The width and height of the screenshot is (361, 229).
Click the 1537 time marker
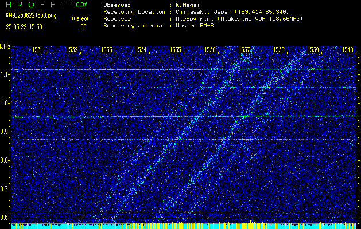click(244, 49)
